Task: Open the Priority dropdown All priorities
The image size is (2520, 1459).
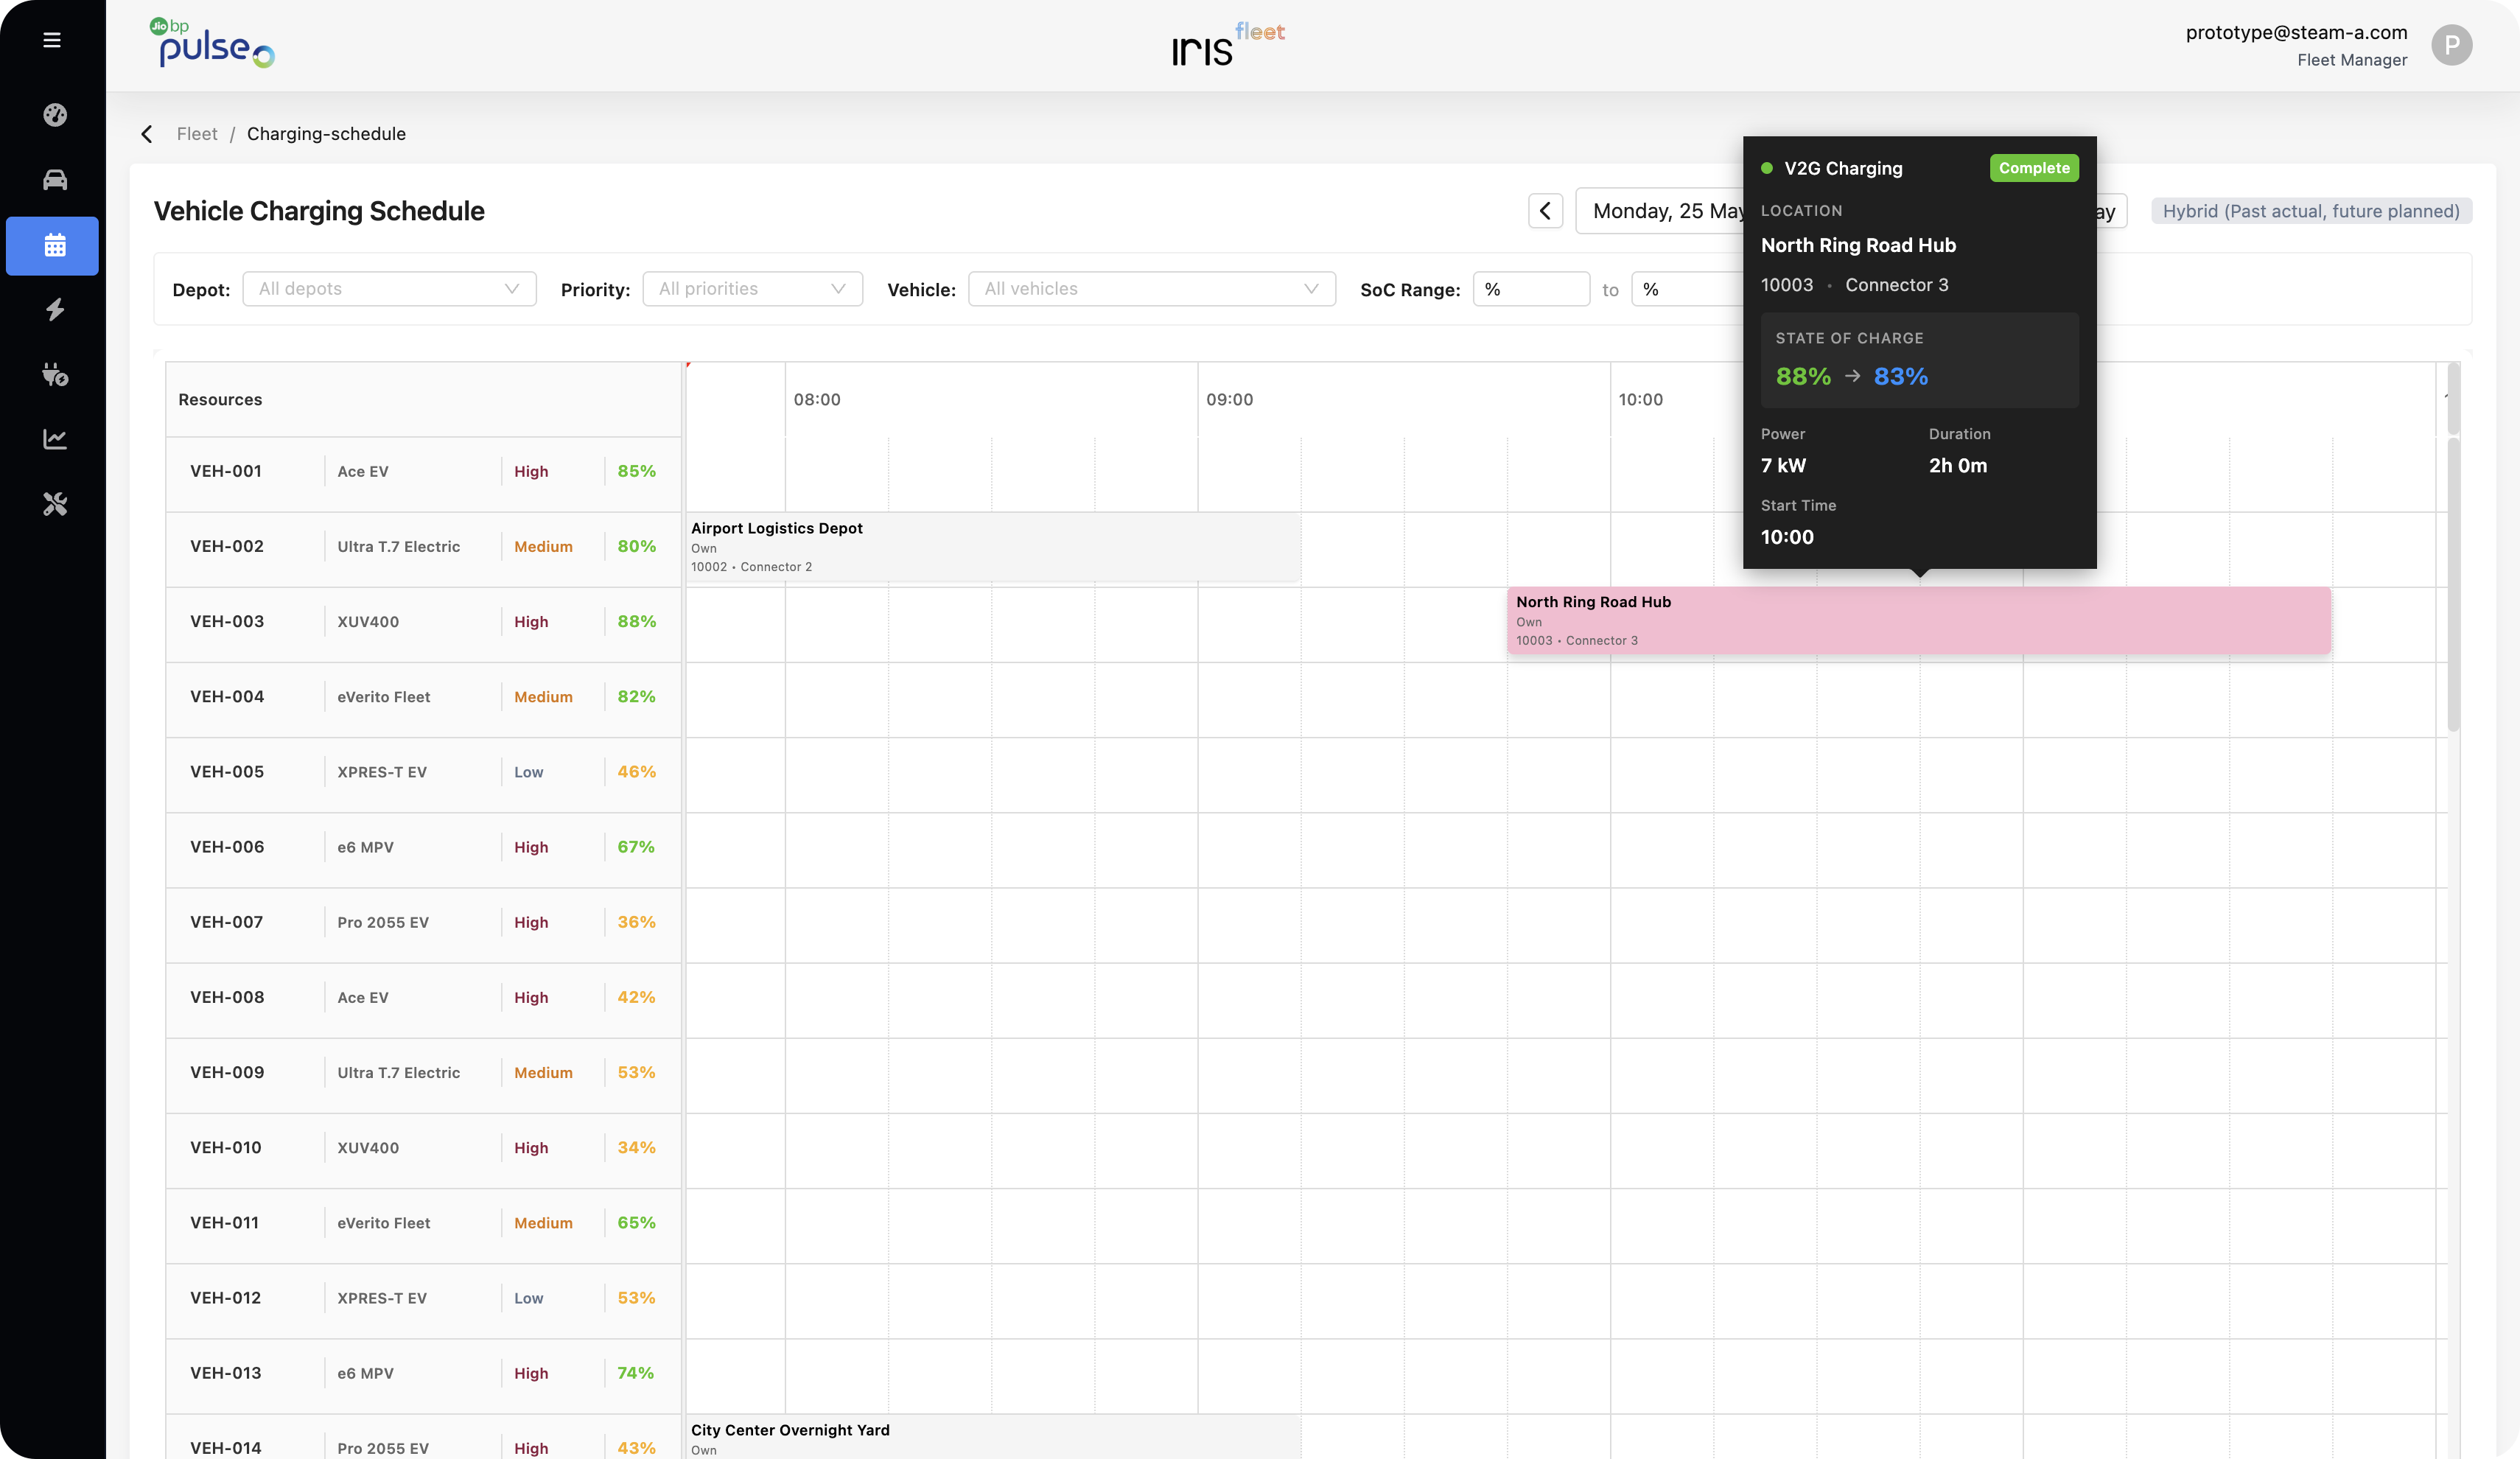Action: (752, 289)
